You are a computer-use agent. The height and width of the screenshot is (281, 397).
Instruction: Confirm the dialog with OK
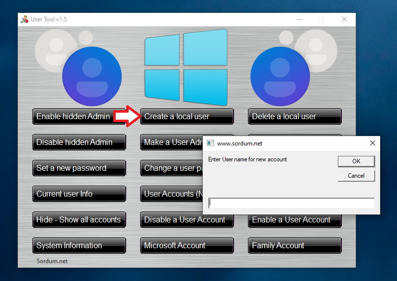pyautogui.click(x=356, y=161)
